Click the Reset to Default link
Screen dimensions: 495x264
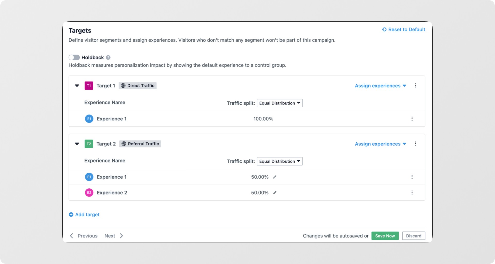pyautogui.click(x=404, y=30)
